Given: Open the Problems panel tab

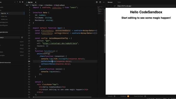Looking at the screenshot, I should pos(123,96).
